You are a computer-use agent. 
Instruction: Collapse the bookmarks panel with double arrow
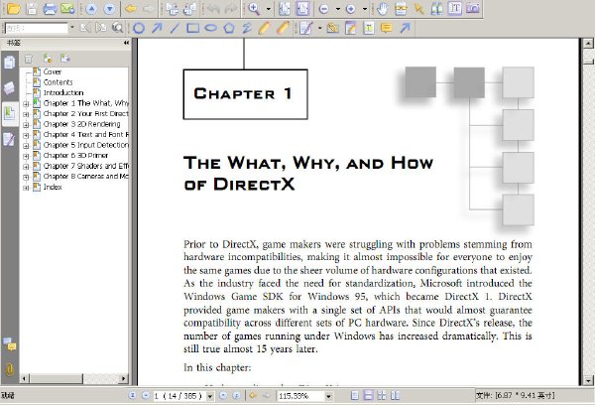click(126, 43)
